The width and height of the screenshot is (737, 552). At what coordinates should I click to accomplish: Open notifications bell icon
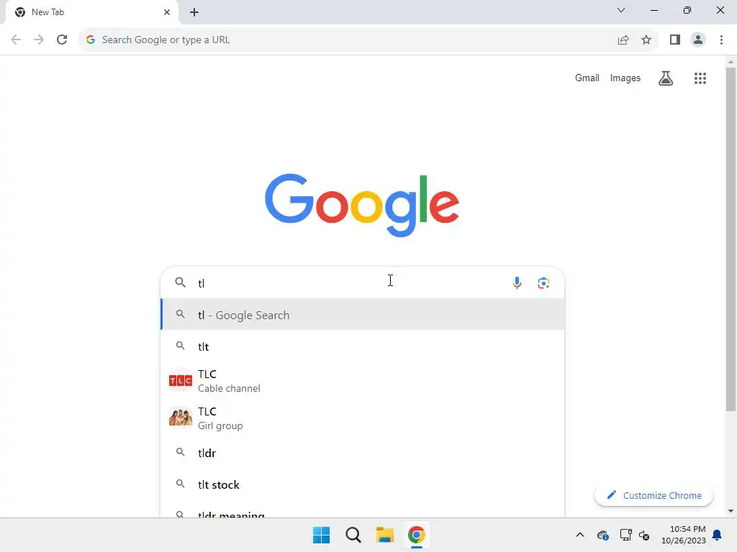tap(718, 535)
